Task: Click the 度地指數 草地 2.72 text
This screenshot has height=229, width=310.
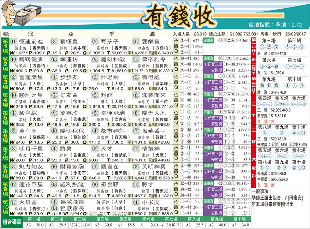Action: coord(276,25)
